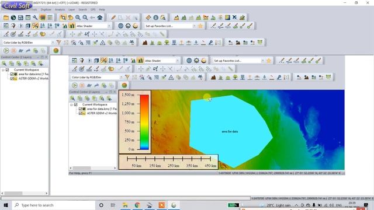This screenshot has height=210, width=374.
Task: Click the highlighted percent icon in top toolbar
Action: pos(35,26)
